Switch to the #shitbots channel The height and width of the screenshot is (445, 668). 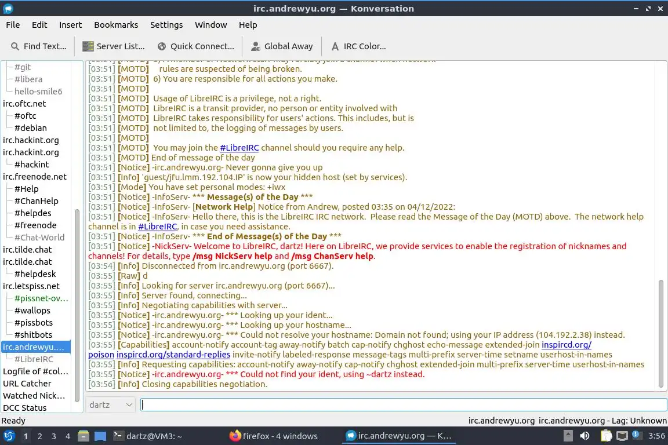(x=33, y=335)
